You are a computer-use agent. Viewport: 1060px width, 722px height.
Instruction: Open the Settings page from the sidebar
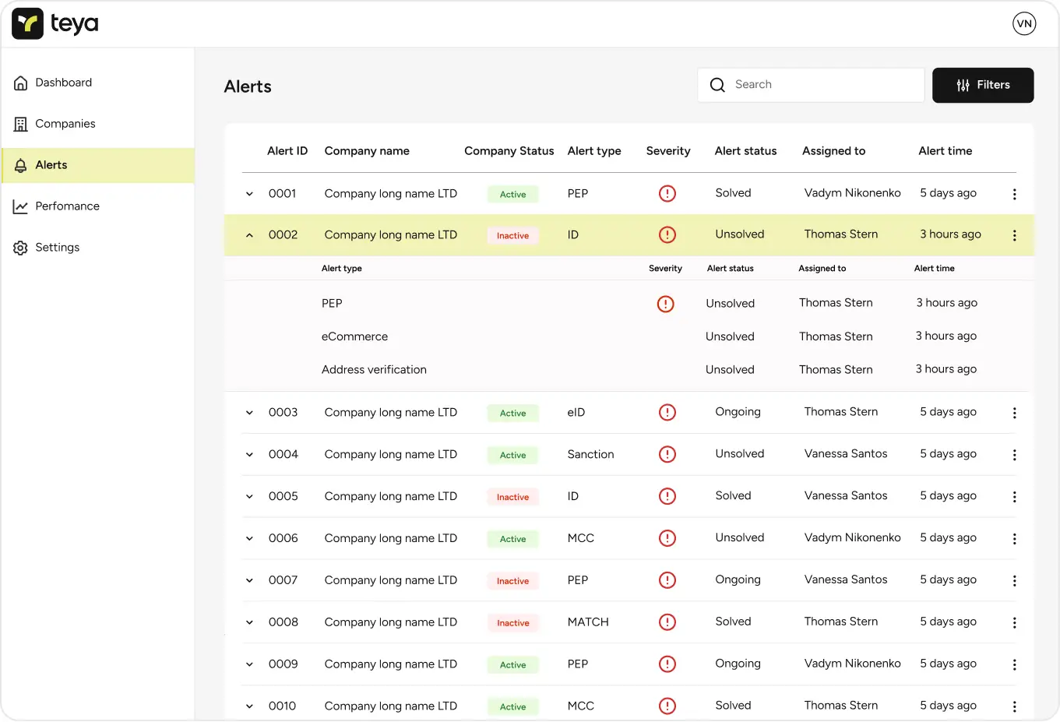[57, 248]
